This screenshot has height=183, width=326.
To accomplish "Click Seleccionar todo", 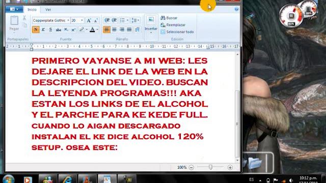I will click(x=177, y=32).
